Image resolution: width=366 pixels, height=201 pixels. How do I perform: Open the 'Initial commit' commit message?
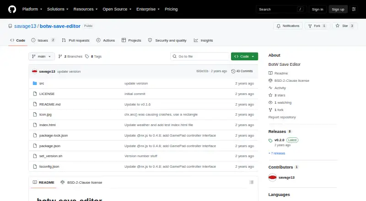coord(135,94)
